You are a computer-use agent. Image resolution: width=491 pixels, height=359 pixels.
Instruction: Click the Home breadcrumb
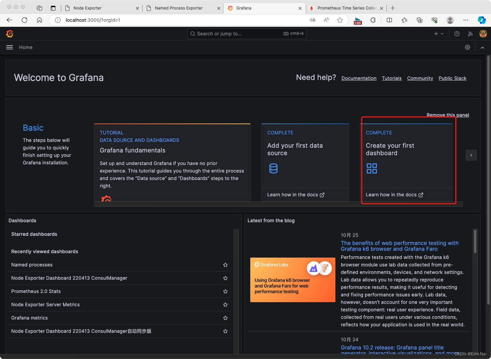(x=26, y=47)
